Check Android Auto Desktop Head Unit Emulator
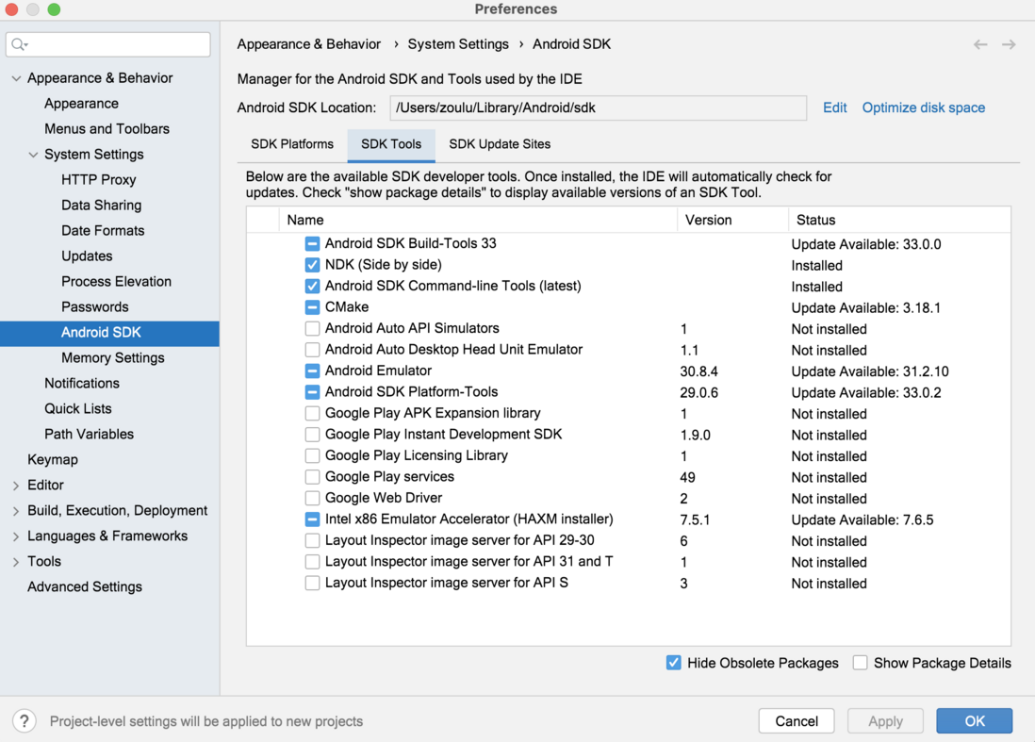 [x=312, y=349]
